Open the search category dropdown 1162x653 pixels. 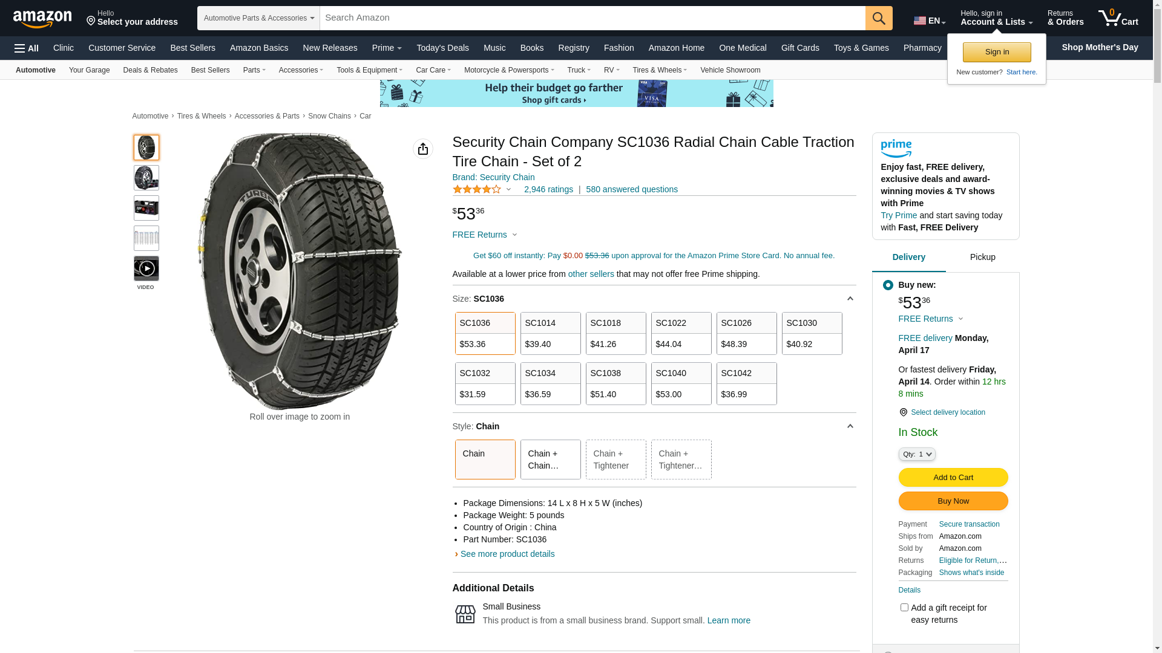point(258,18)
